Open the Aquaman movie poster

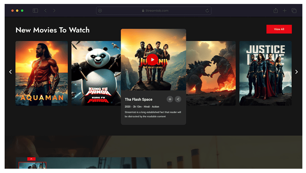pos(41,73)
